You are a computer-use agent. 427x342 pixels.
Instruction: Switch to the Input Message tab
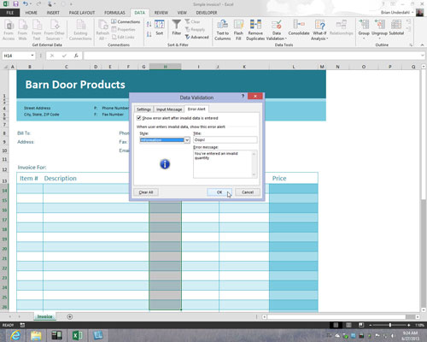(x=169, y=109)
